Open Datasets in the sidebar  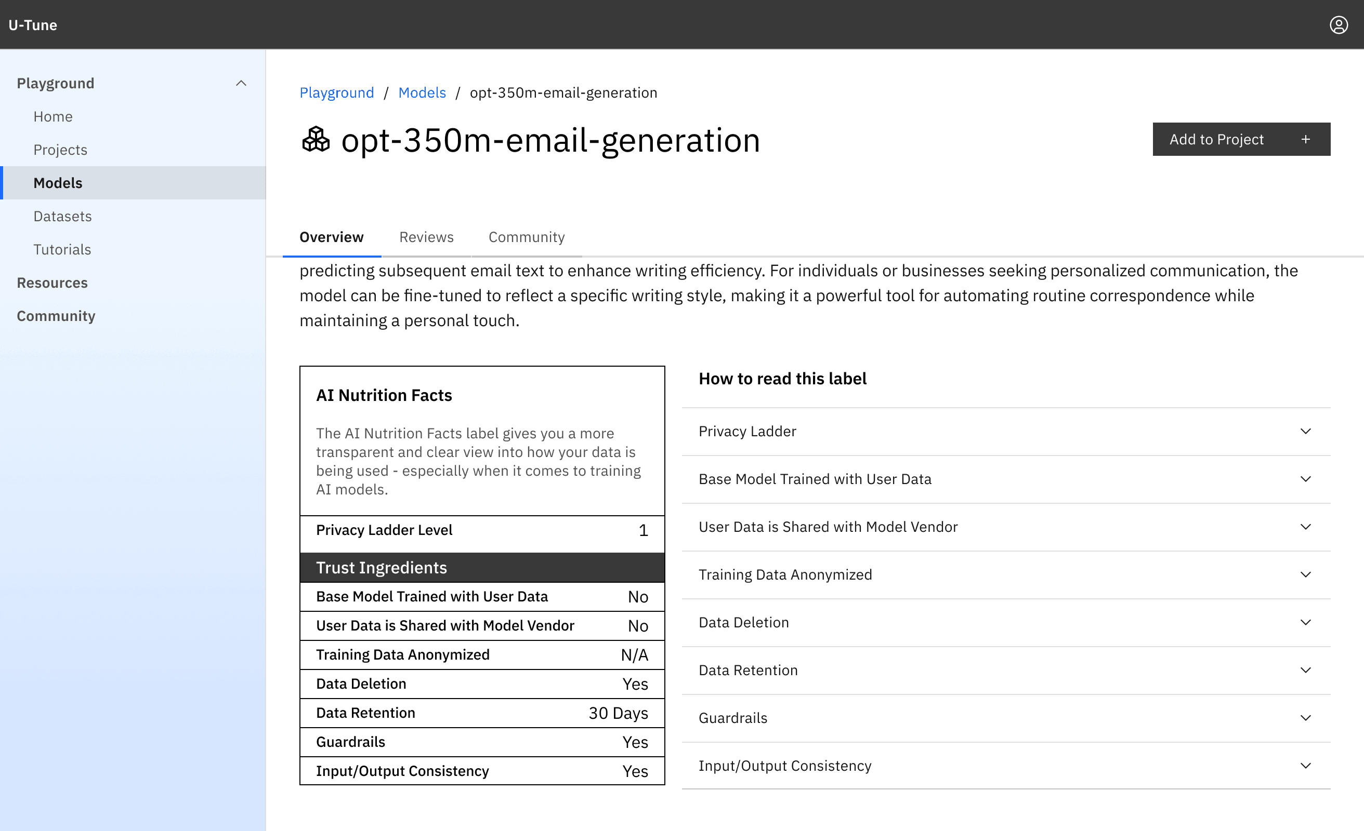coord(62,217)
